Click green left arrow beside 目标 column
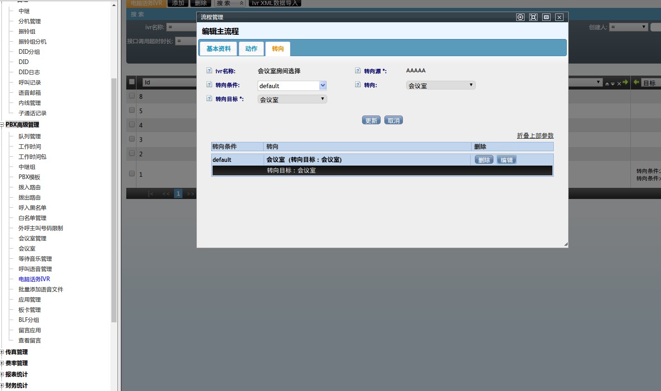661x391 pixels. coord(636,82)
